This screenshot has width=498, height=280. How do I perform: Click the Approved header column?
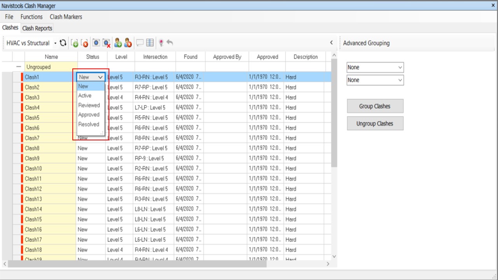pyautogui.click(x=267, y=57)
